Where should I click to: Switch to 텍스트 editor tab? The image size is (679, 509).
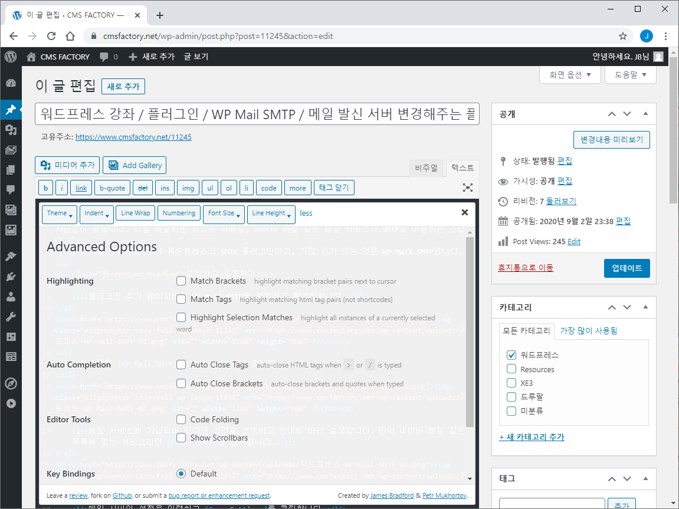pyautogui.click(x=462, y=168)
